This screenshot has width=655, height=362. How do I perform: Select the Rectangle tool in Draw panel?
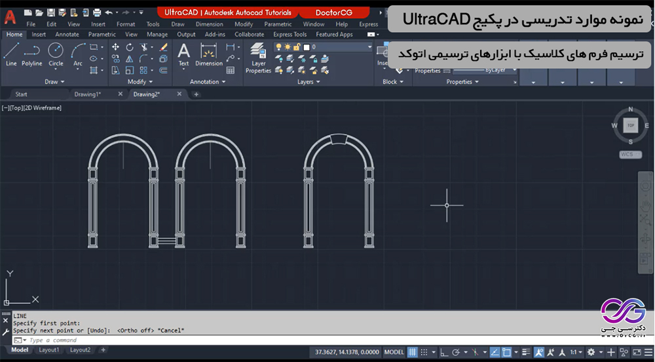click(x=94, y=47)
